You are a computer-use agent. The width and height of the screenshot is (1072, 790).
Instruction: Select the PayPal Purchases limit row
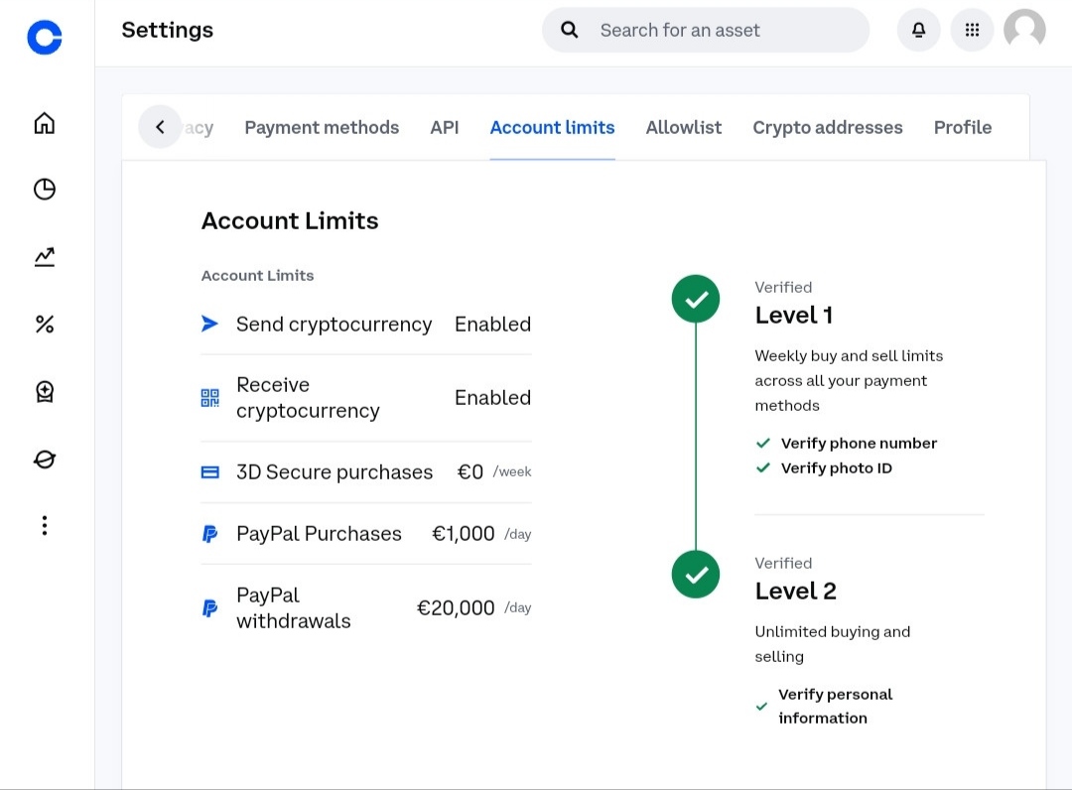[x=365, y=534]
